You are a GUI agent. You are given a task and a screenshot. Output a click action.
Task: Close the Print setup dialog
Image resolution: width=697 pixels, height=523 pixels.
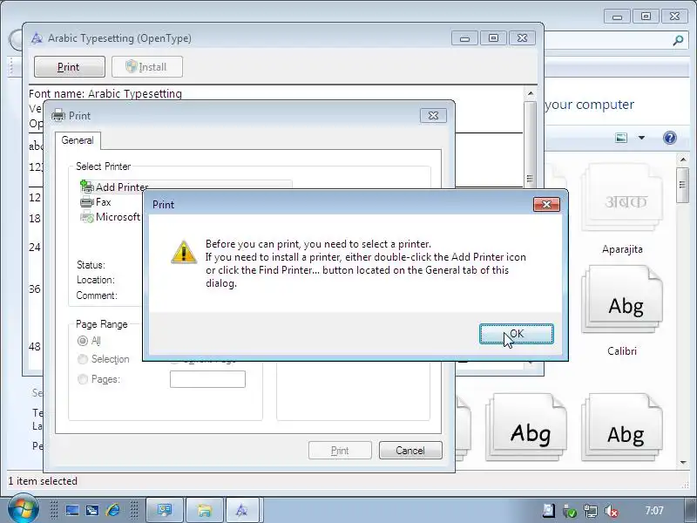coord(433,116)
